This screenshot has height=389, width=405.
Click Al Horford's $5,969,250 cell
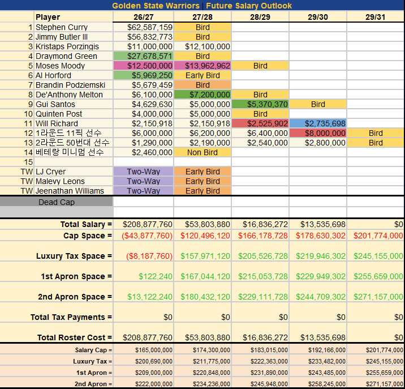143,75
